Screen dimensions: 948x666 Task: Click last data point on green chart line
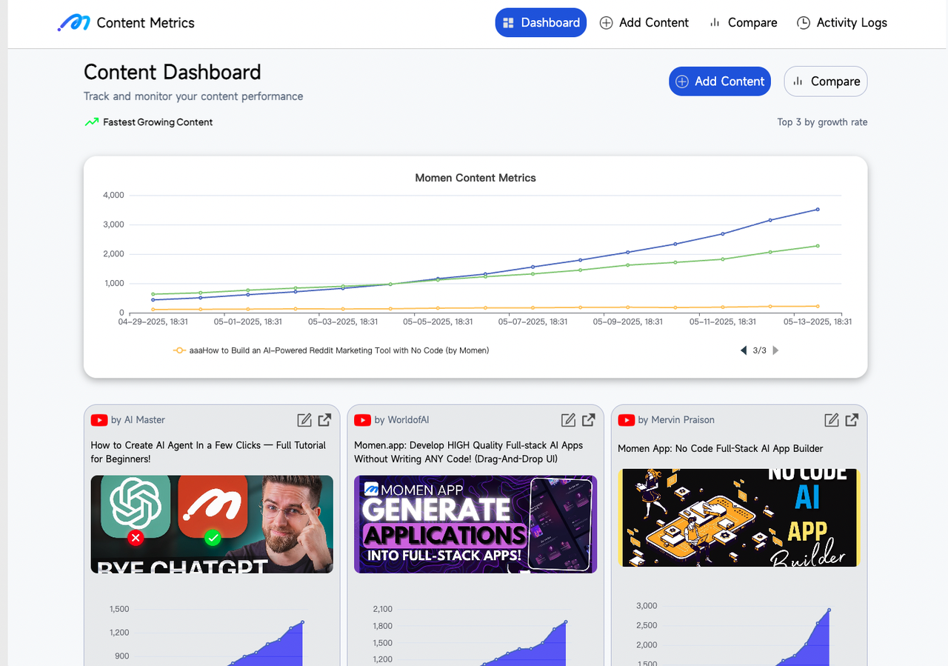[818, 246]
